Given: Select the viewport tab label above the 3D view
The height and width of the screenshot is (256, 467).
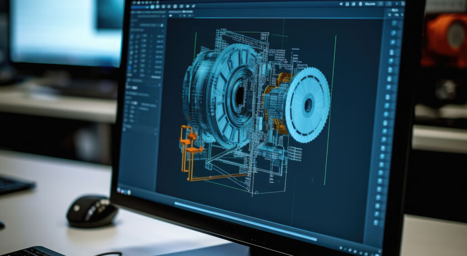Looking at the screenshot, I should (175, 11).
